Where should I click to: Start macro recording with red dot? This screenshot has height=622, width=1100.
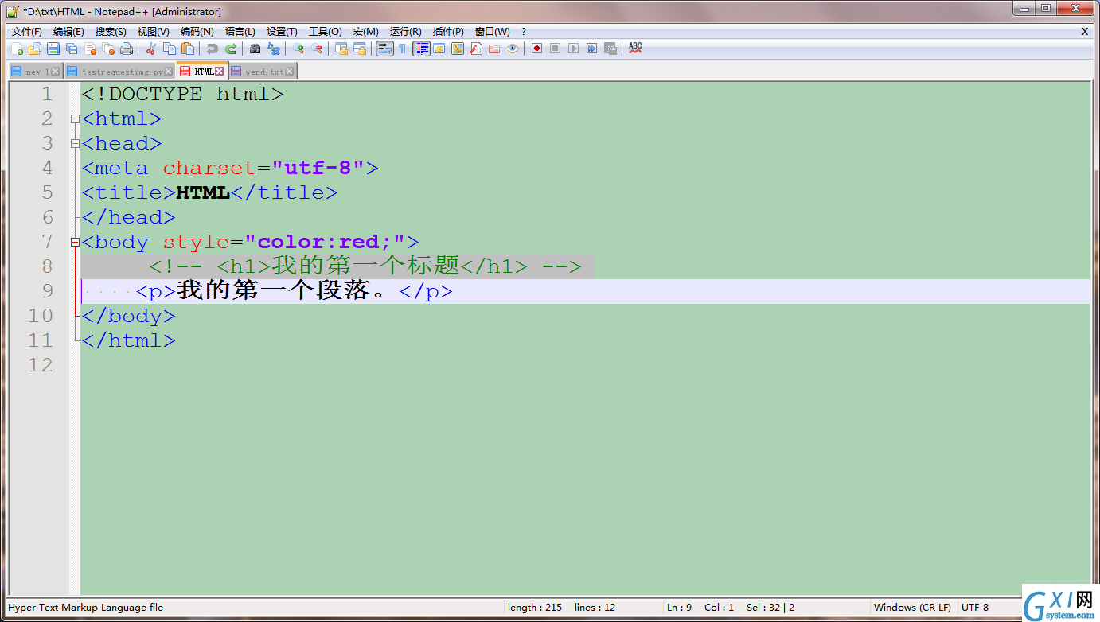click(537, 49)
